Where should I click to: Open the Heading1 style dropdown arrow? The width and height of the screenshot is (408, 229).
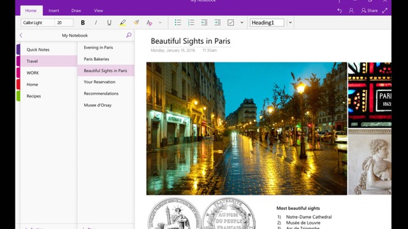(290, 23)
